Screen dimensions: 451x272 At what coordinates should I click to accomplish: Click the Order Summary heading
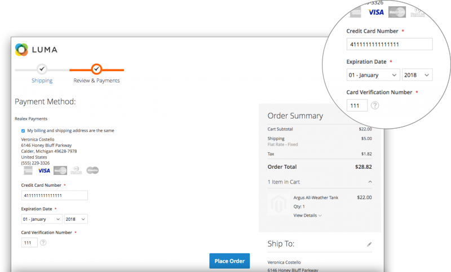[x=295, y=116]
